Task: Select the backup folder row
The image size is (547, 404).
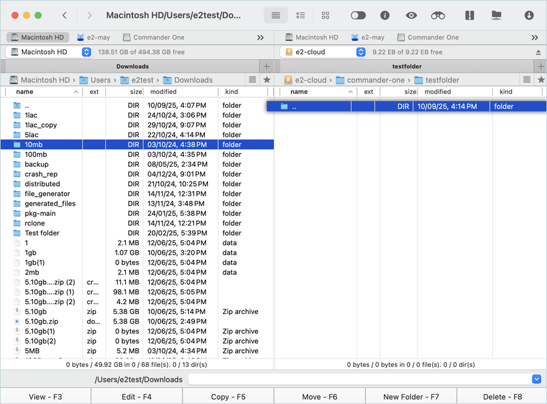Action: click(137, 164)
